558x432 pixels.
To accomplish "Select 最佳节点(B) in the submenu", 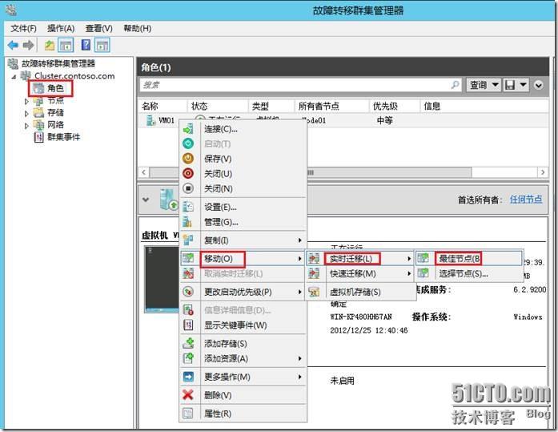I will click(459, 259).
